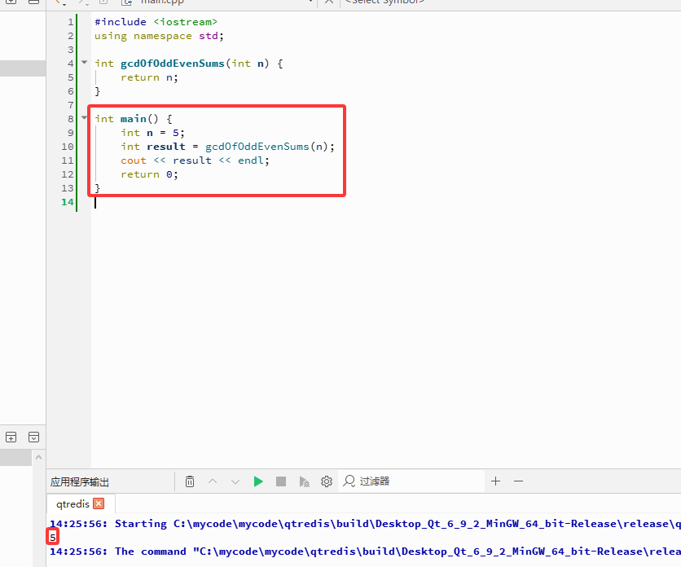681x567 pixels.
Task: Click the 'cout << result << endl;' line
Action: point(195,160)
